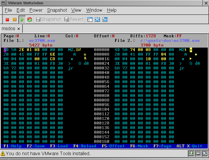Click F6-Mask in the bottom bar
Viewport: 209px width, 160px height.
(139, 146)
